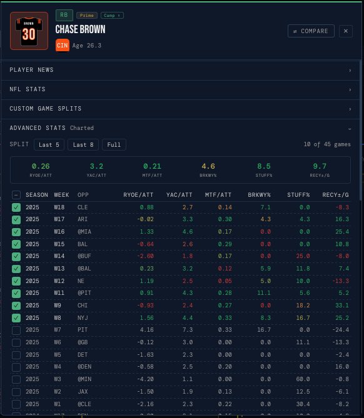Sort by STUFF% column header
This screenshot has width=364, height=418.
298,195
